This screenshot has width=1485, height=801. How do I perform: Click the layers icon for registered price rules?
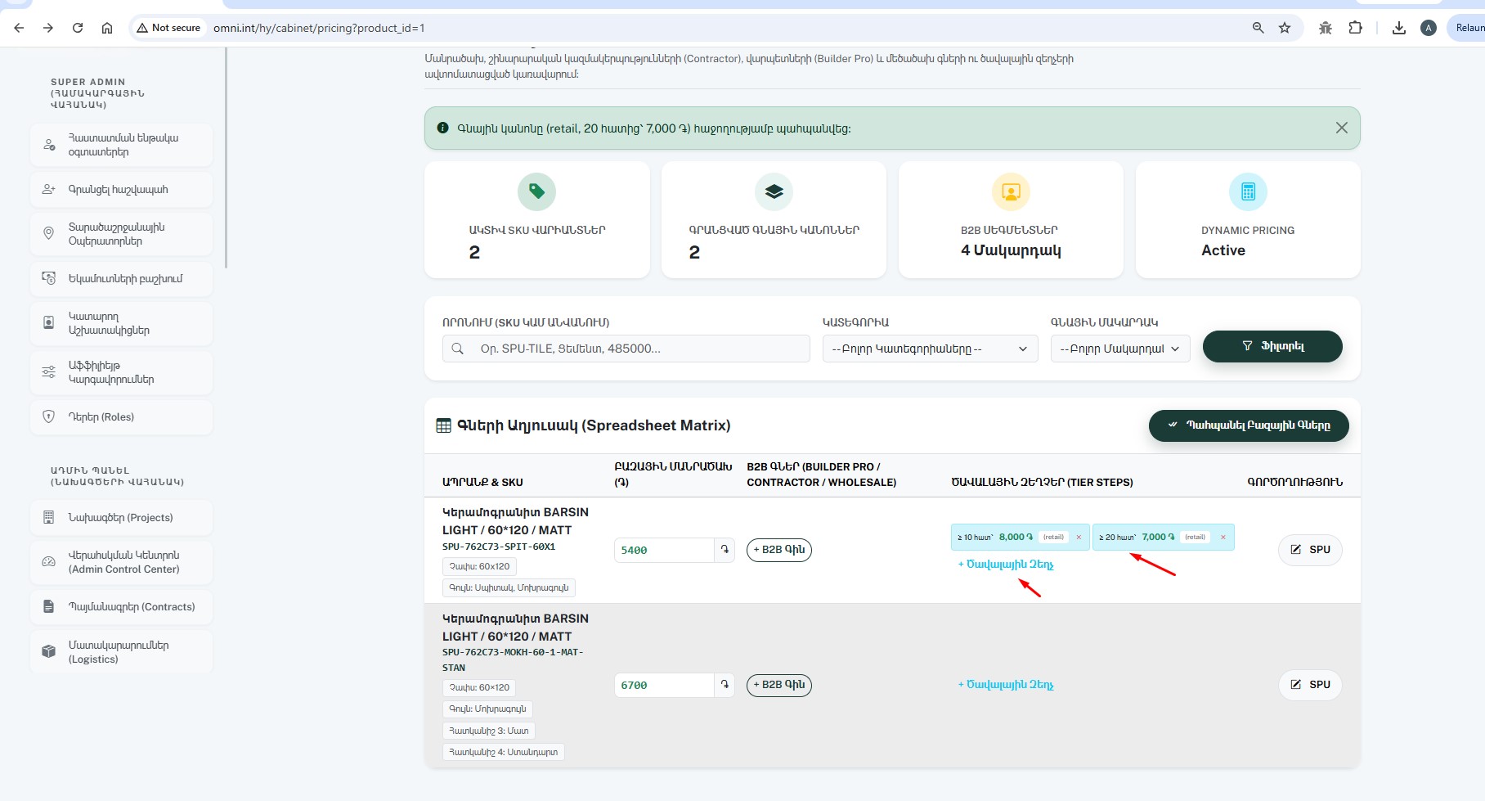pyautogui.click(x=774, y=191)
